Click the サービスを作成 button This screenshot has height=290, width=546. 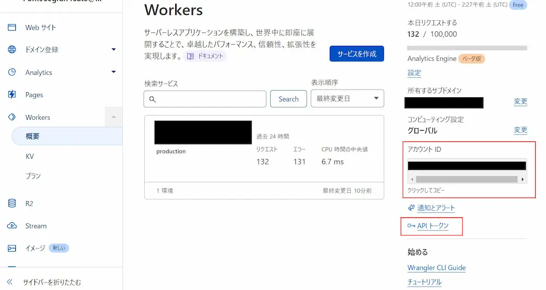(x=357, y=54)
